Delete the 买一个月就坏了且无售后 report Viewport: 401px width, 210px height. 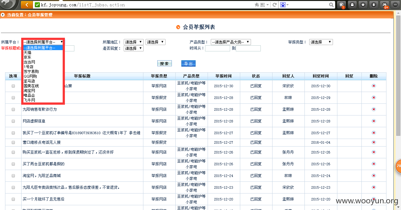pos(373,199)
